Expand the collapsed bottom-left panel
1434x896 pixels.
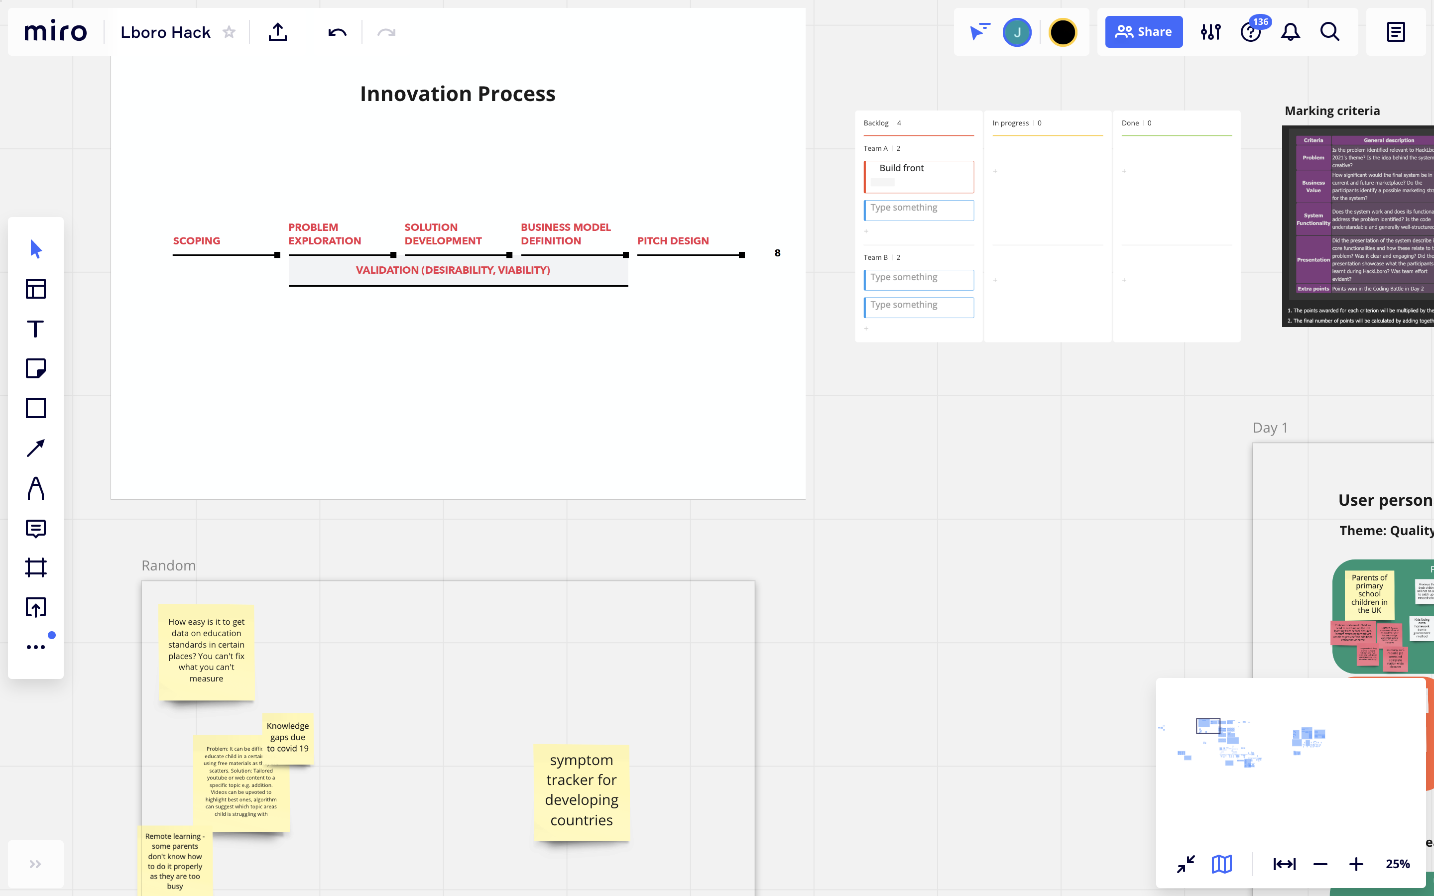pyautogui.click(x=35, y=864)
